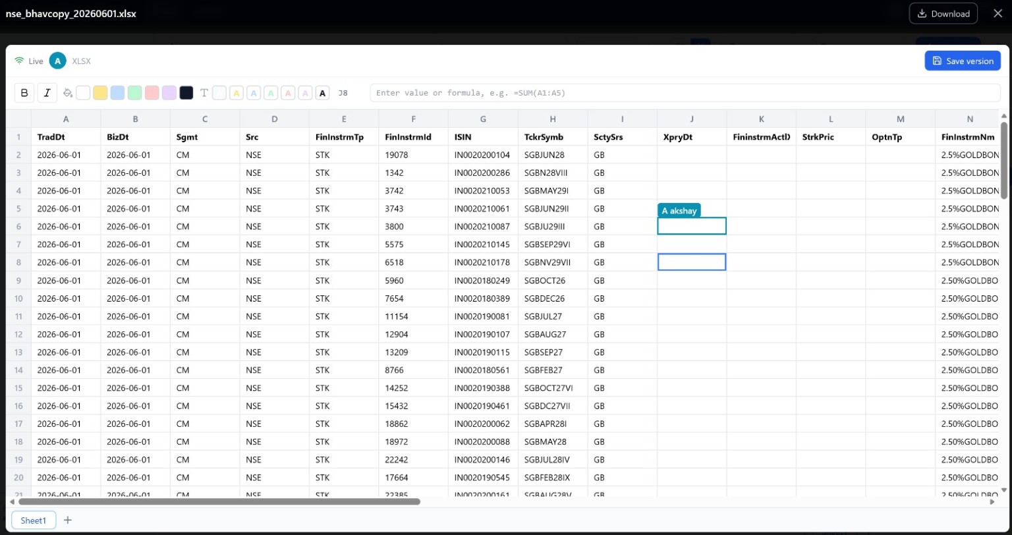Apply lavender fill color swatch
This screenshot has height=535, width=1012.
(169, 93)
